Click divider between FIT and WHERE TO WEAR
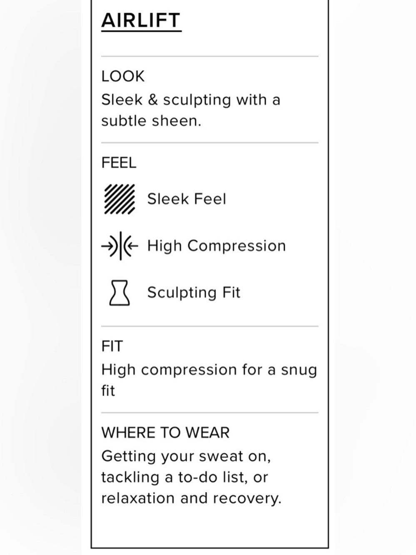The image size is (416, 555). tap(210, 413)
